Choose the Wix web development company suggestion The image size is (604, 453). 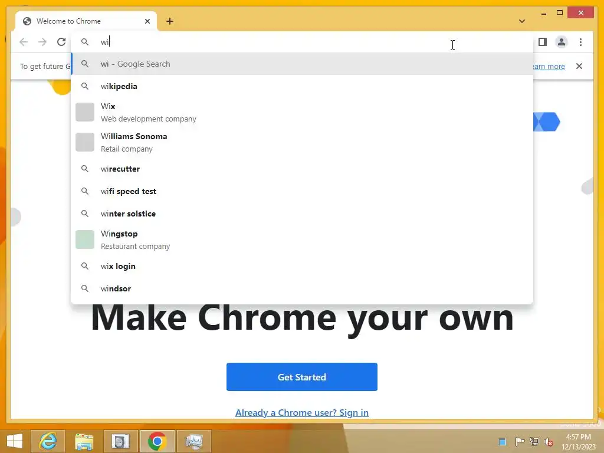coord(302,112)
